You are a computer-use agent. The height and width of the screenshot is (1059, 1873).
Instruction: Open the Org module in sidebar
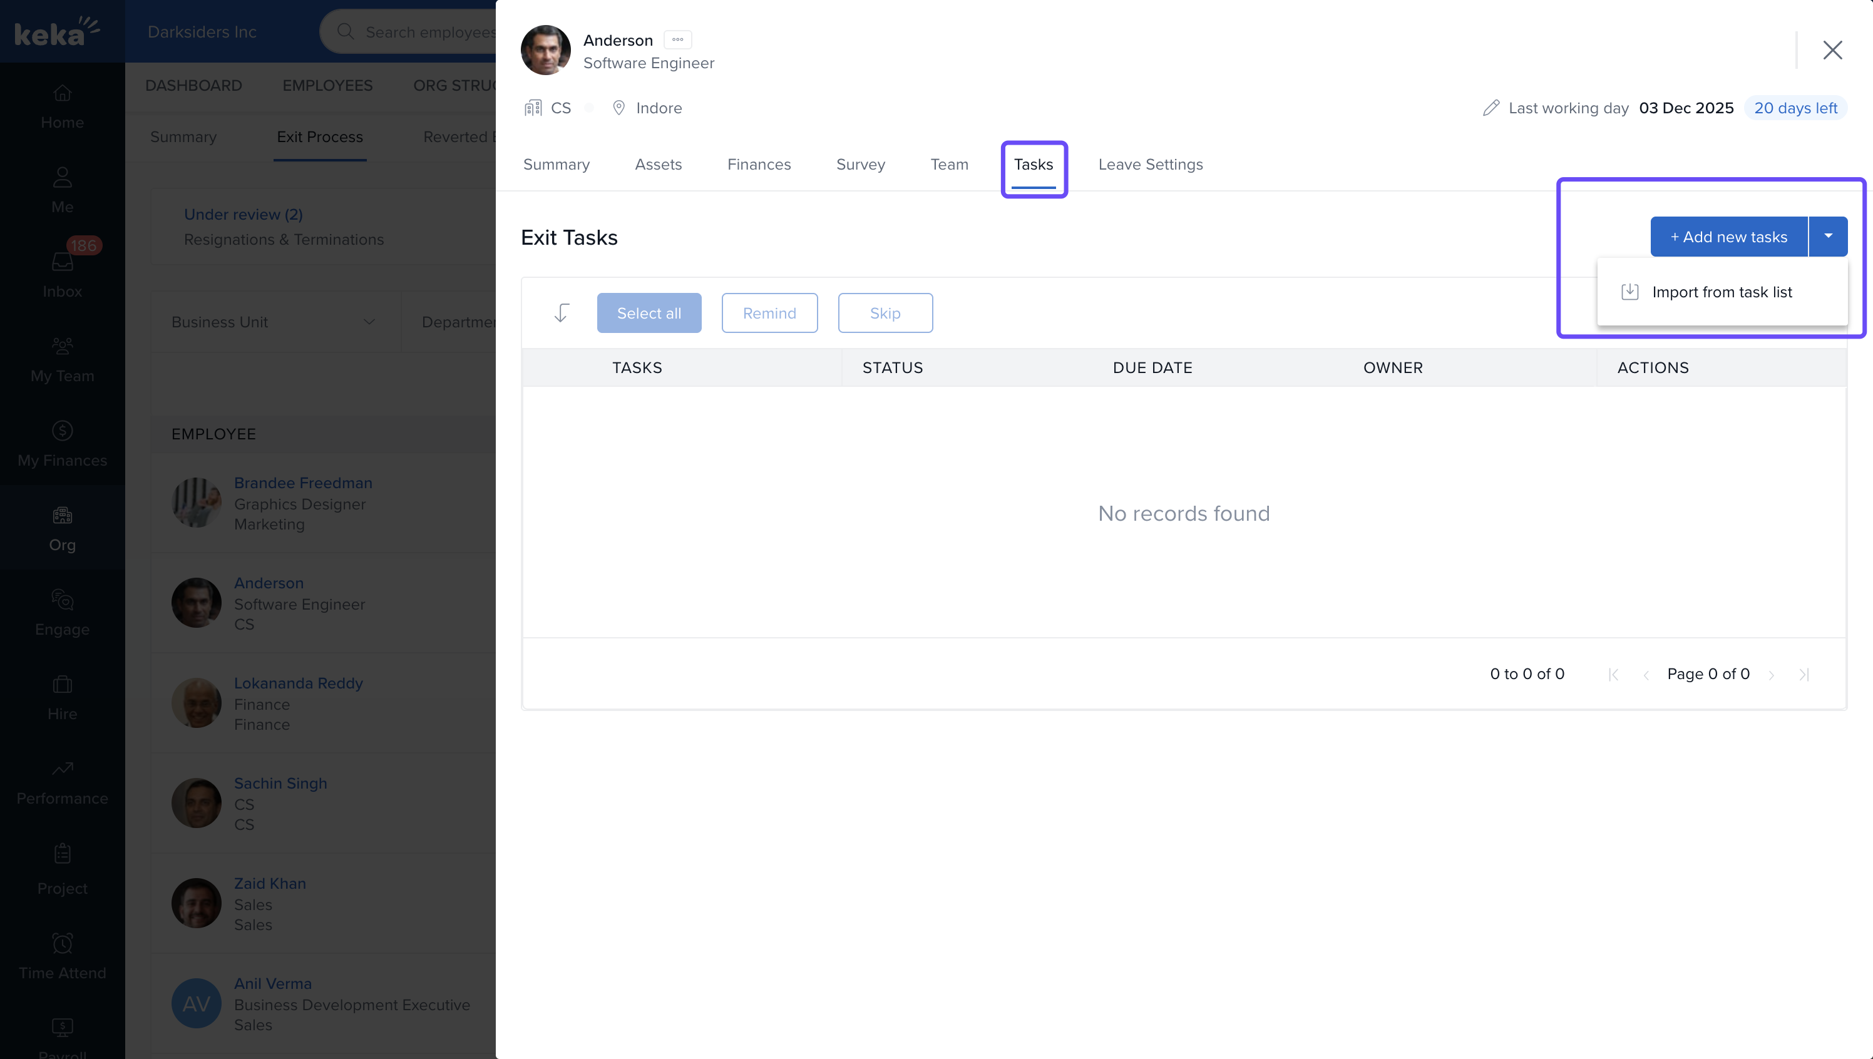[x=62, y=528]
